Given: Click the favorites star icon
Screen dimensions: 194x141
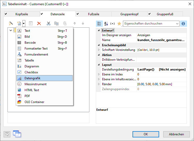Looking at the screenshot, I should point(119,24).
